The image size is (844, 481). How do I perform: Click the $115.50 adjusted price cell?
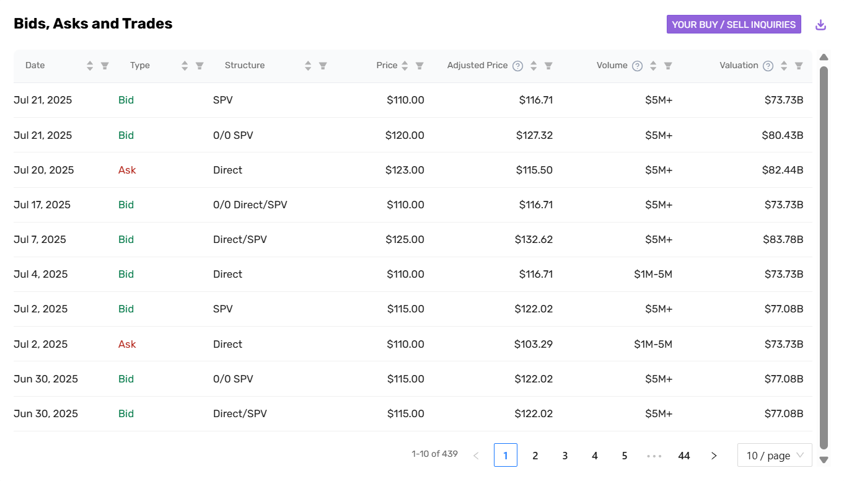click(534, 170)
